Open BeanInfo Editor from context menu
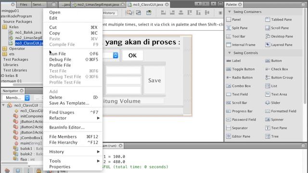 pos(73,127)
